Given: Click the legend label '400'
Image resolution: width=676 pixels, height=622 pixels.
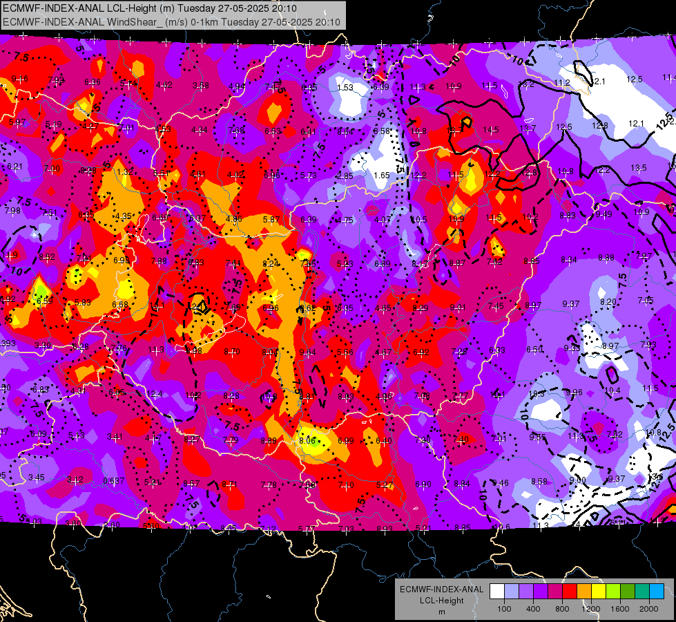Looking at the screenshot, I should (x=533, y=609).
